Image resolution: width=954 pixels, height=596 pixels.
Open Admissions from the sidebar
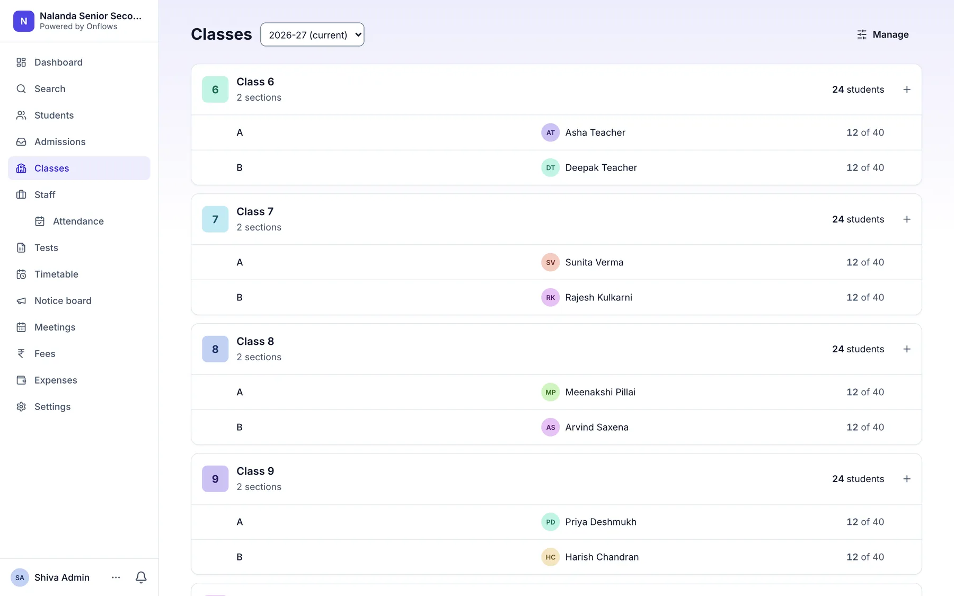79,142
